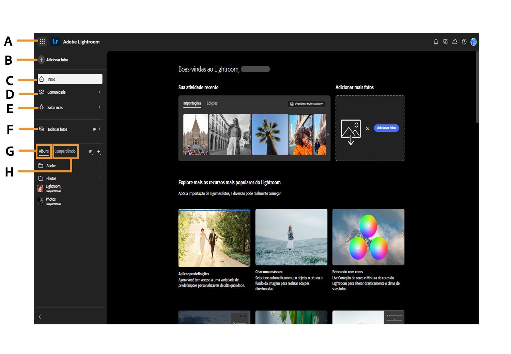Screen dimensions: 511x354
Task: Open album sort options icon
Action: pos(90,152)
